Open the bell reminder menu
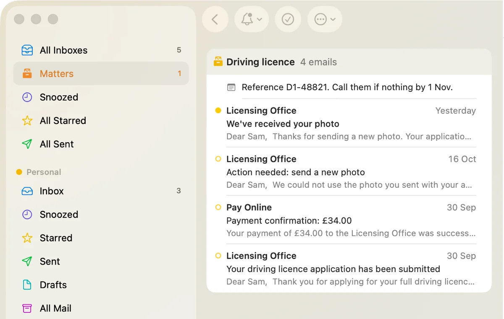The height and width of the screenshot is (319, 504). 251,19
